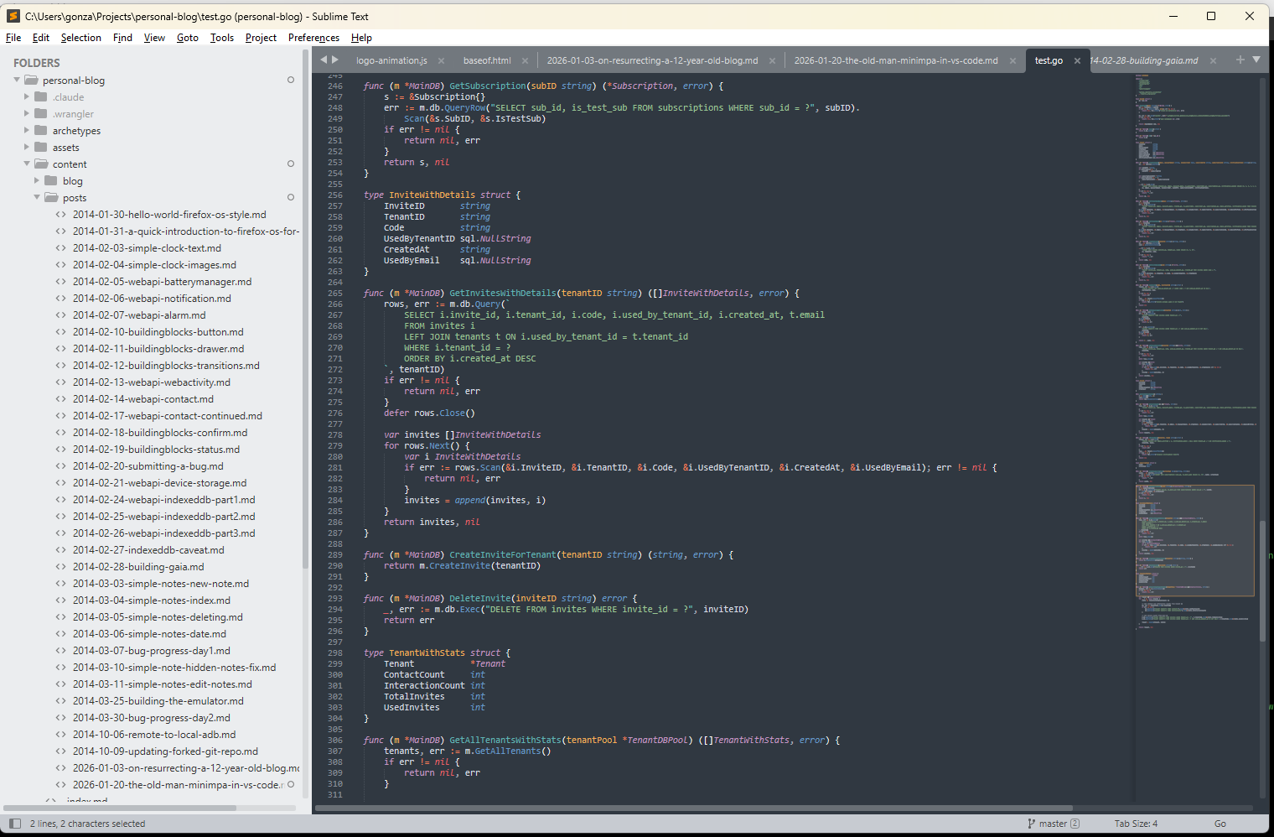This screenshot has height=837, width=1274.
Task: Open the Preferences menu
Action: pos(313,37)
